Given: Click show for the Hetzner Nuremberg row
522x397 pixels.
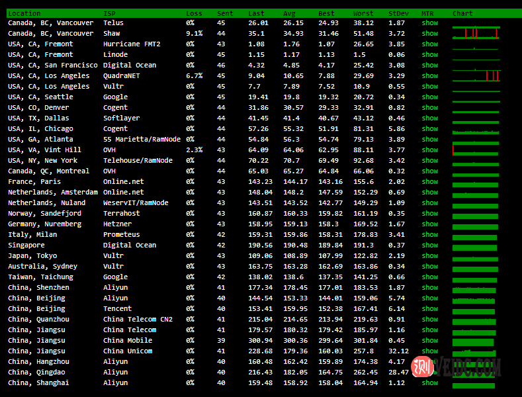Looking at the screenshot, I should tap(429, 224).
